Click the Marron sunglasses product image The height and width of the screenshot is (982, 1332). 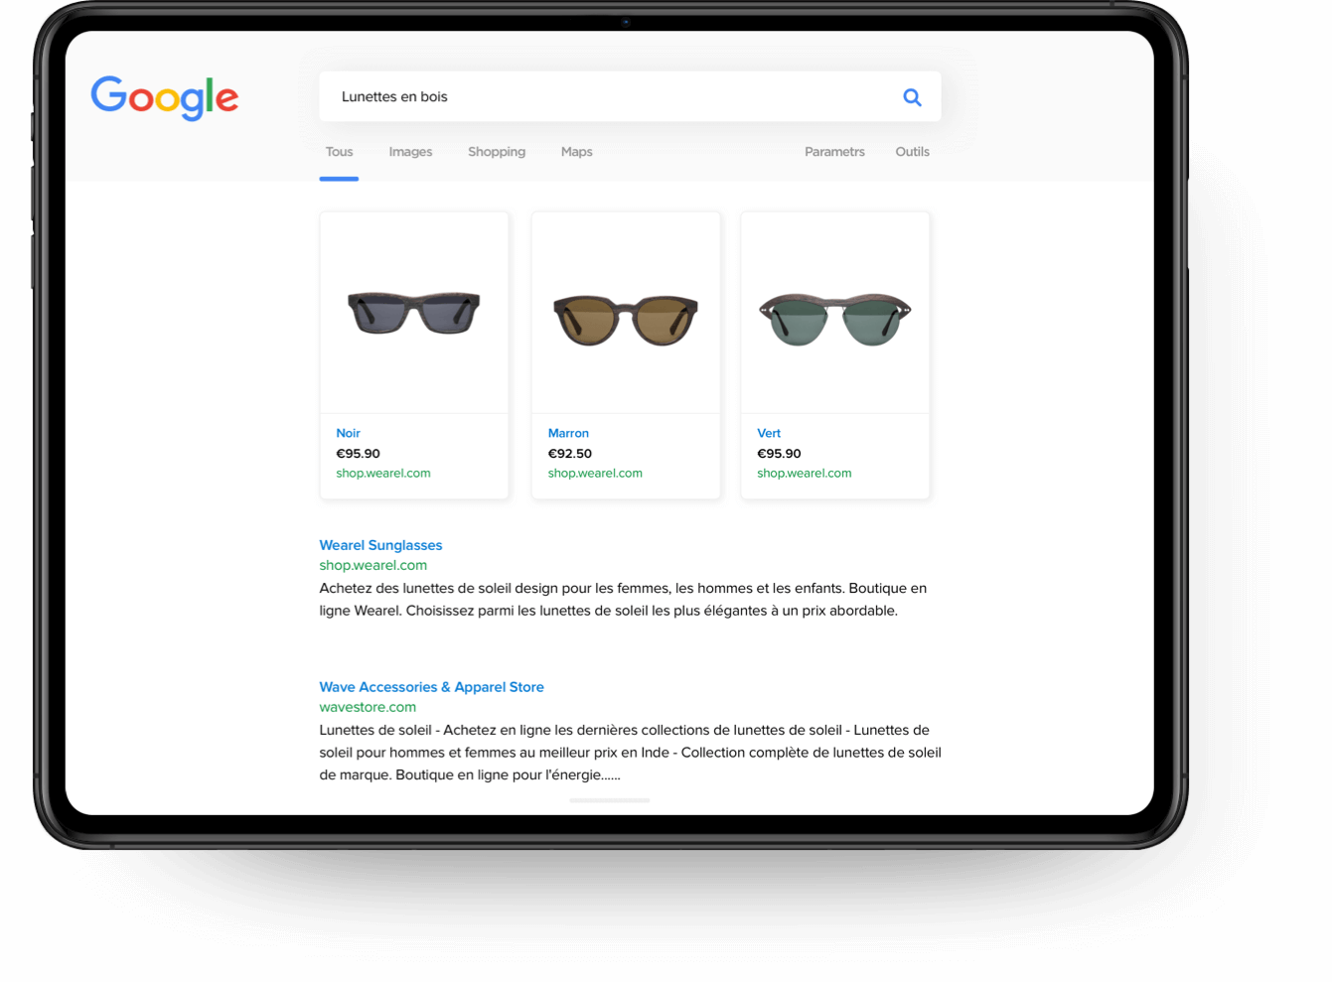[x=626, y=320]
